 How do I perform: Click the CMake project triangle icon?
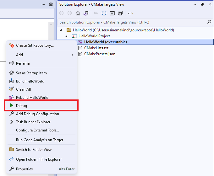pos(74,36)
